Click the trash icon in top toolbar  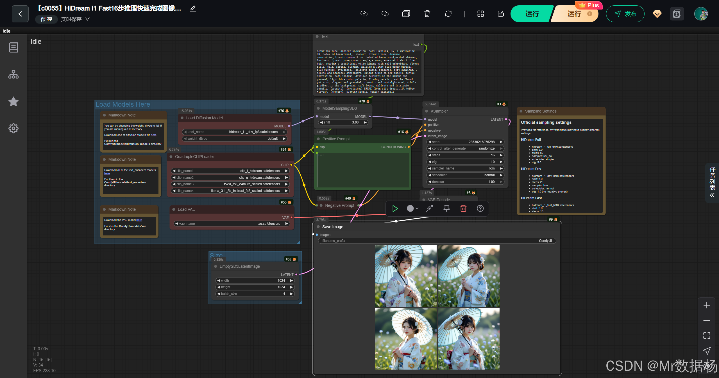tap(427, 14)
